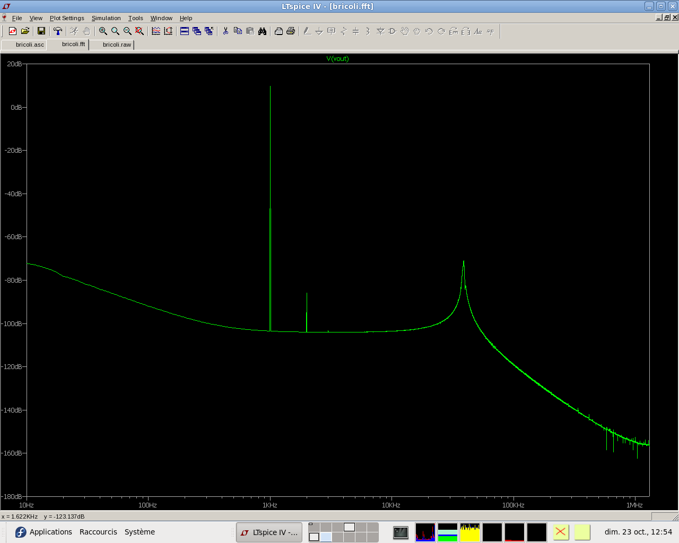Click the New Schematic toolbar icon
Viewport: 679px width, 543px height.
[x=13, y=31]
